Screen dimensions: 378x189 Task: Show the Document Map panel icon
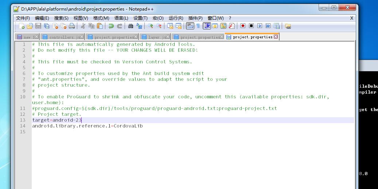(223, 26)
